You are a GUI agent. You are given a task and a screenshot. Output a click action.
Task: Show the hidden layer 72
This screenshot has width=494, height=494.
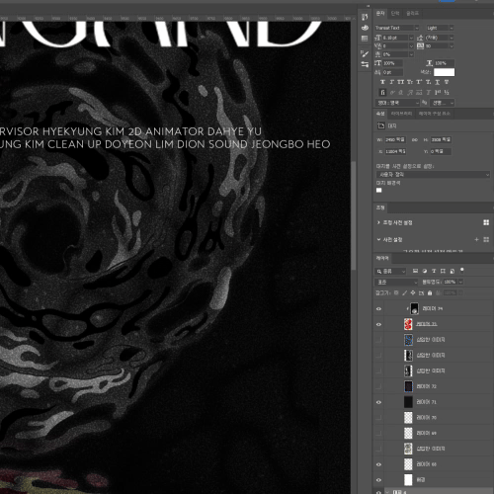pyautogui.click(x=378, y=386)
